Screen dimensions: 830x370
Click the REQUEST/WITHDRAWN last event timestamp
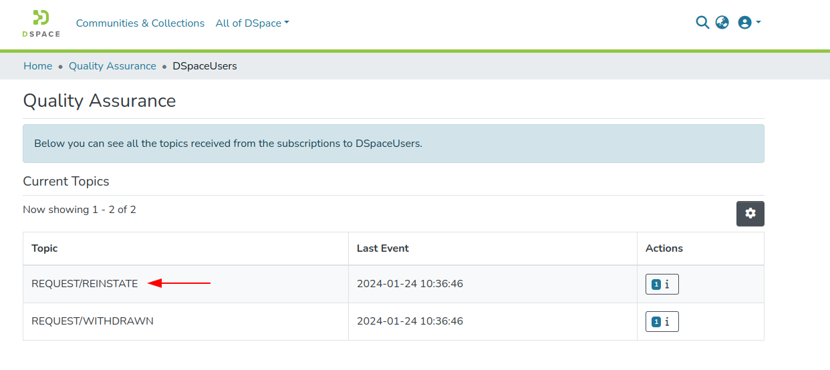[x=410, y=321]
